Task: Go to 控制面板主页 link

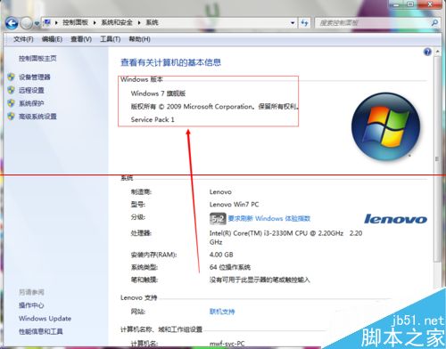Action: click(37, 59)
